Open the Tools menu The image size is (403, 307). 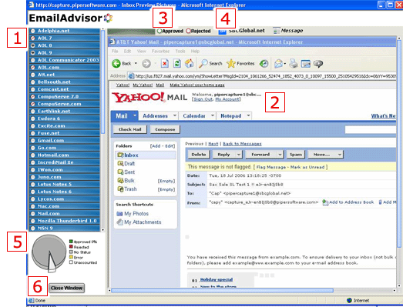(x=180, y=51)
